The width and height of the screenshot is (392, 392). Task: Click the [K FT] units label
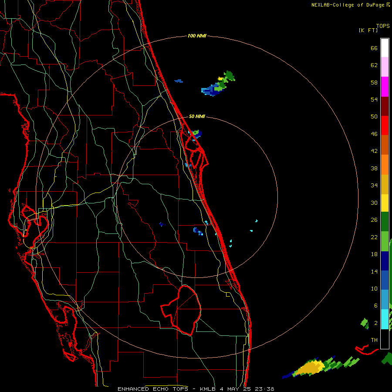click(x=368, y=30)
